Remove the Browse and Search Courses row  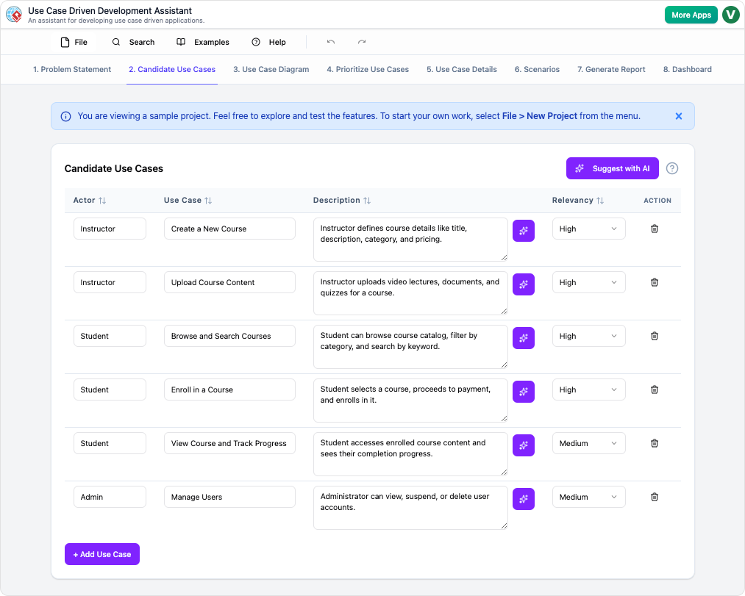655,336
